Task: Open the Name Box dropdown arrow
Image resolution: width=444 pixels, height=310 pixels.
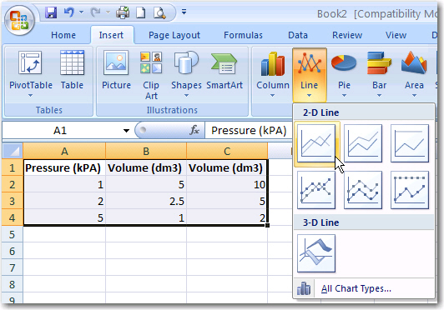Action: pyautogui.click(x=126, y=130)
